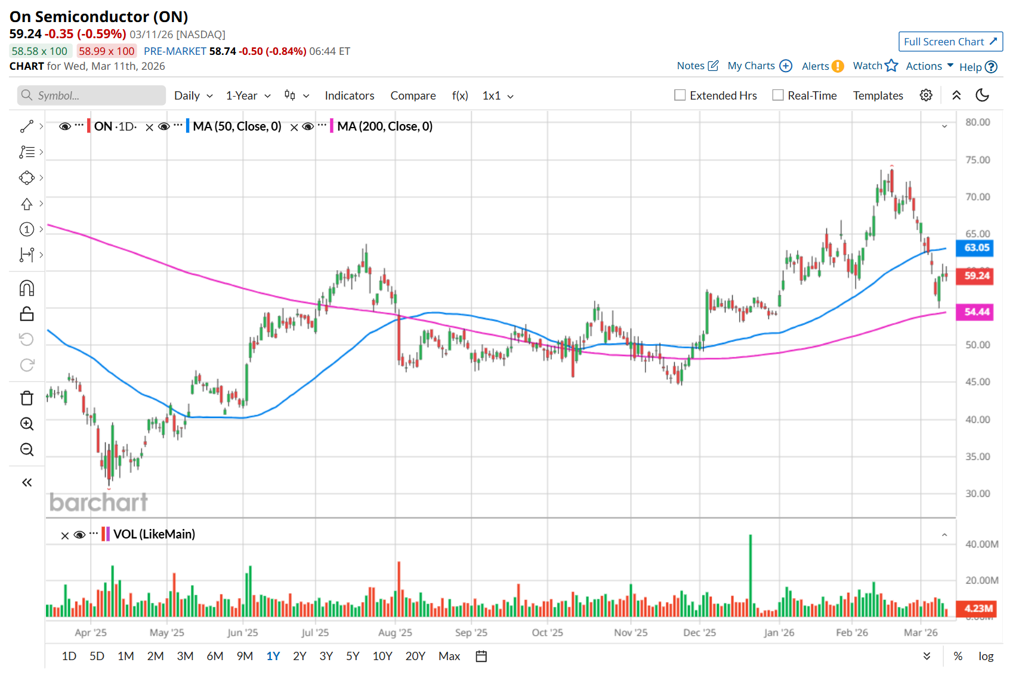The image size is (1019, 681).
Task: Hide the MA (200, Close, 0) indicator
Action: [308, 126]
